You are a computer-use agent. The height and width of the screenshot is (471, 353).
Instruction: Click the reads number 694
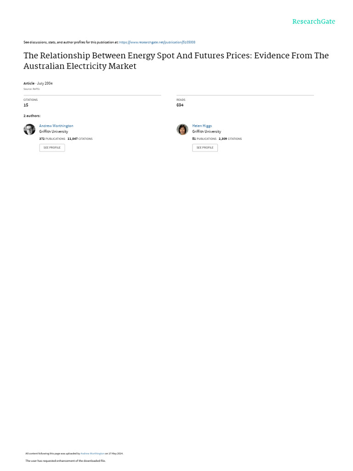180,105
